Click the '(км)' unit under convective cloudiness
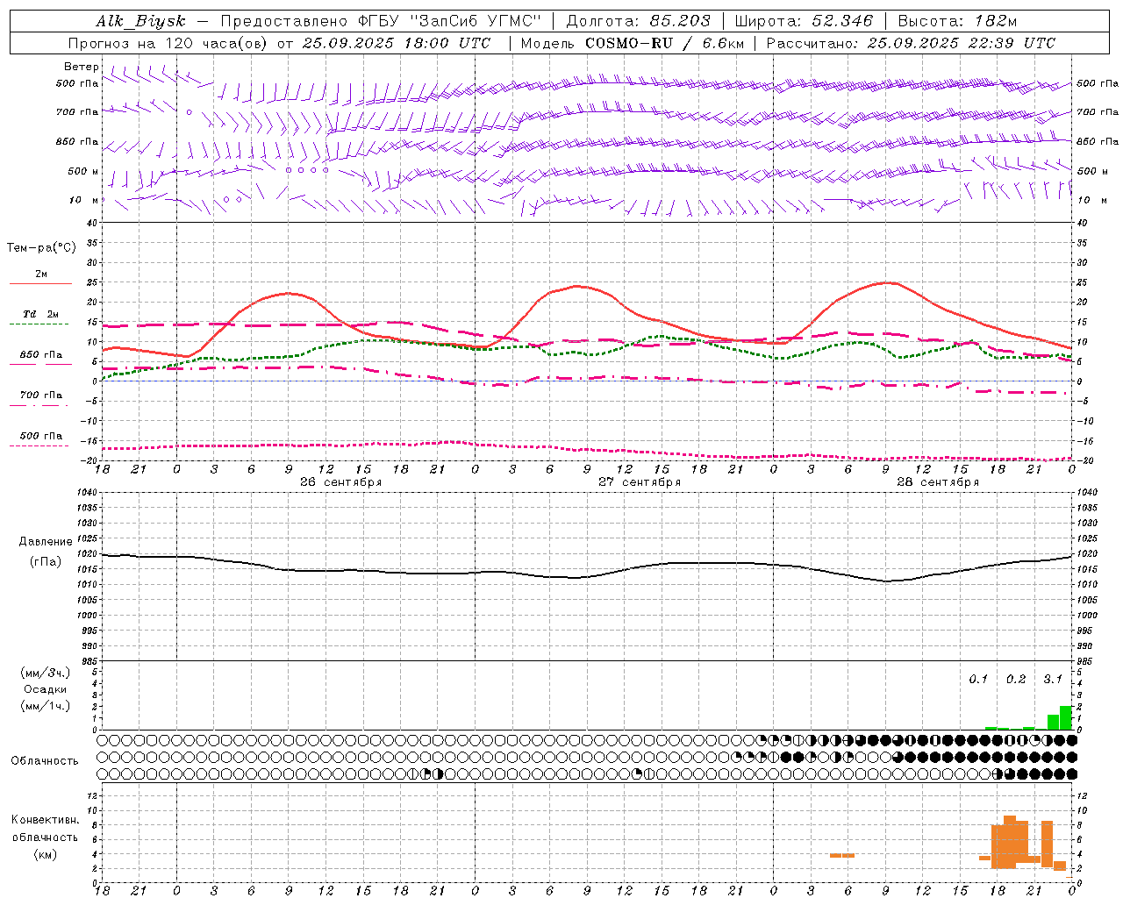Screen dimensions: 1123x898 [46, 854]
